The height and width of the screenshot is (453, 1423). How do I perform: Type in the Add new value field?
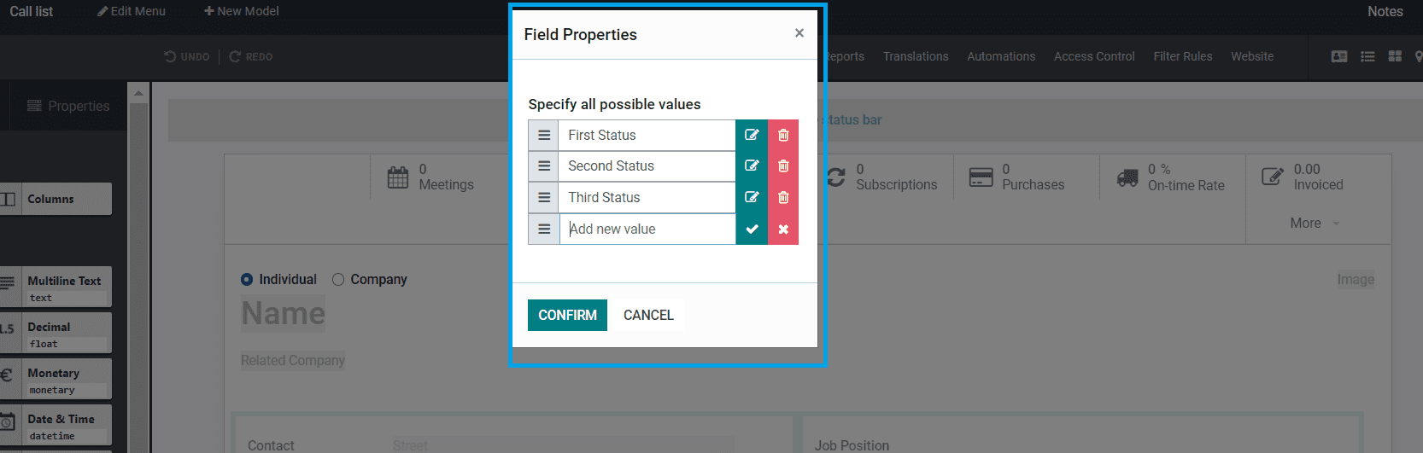click(647, 229)
